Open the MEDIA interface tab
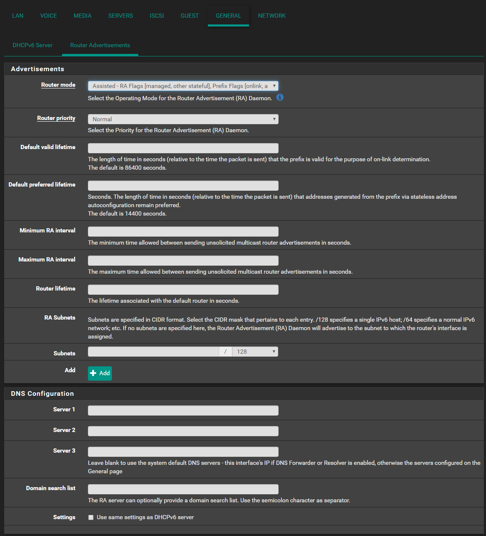This screenshot has width=486, height=536. [x=82, y=16]
